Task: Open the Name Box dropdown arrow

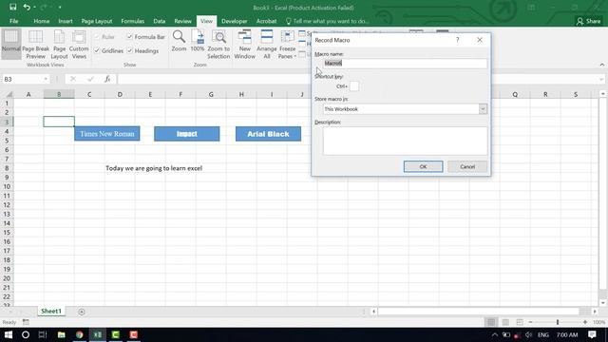Action: coord(46,79)
